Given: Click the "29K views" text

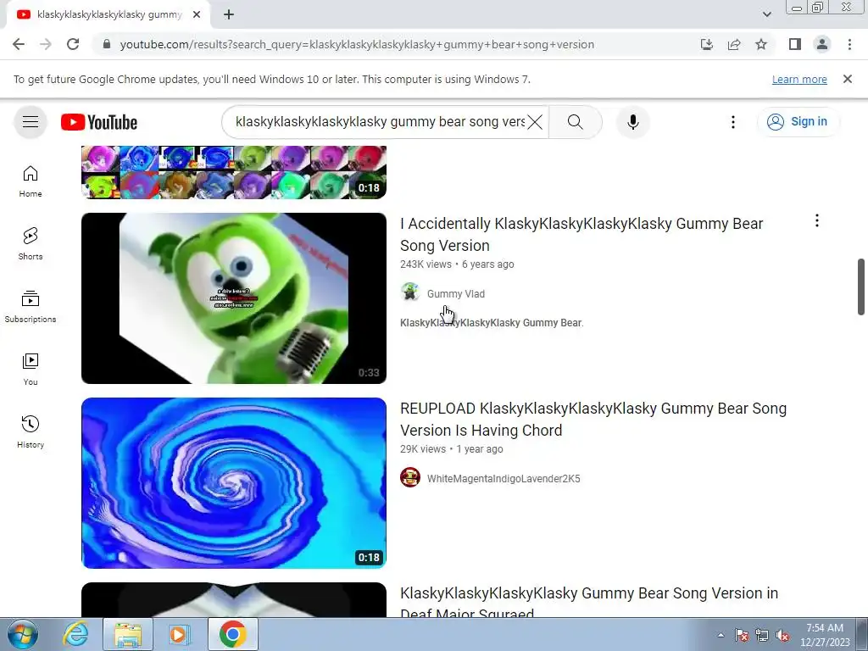Looking at the screenshot, I should pyautogui.click(x=423, y=449).
